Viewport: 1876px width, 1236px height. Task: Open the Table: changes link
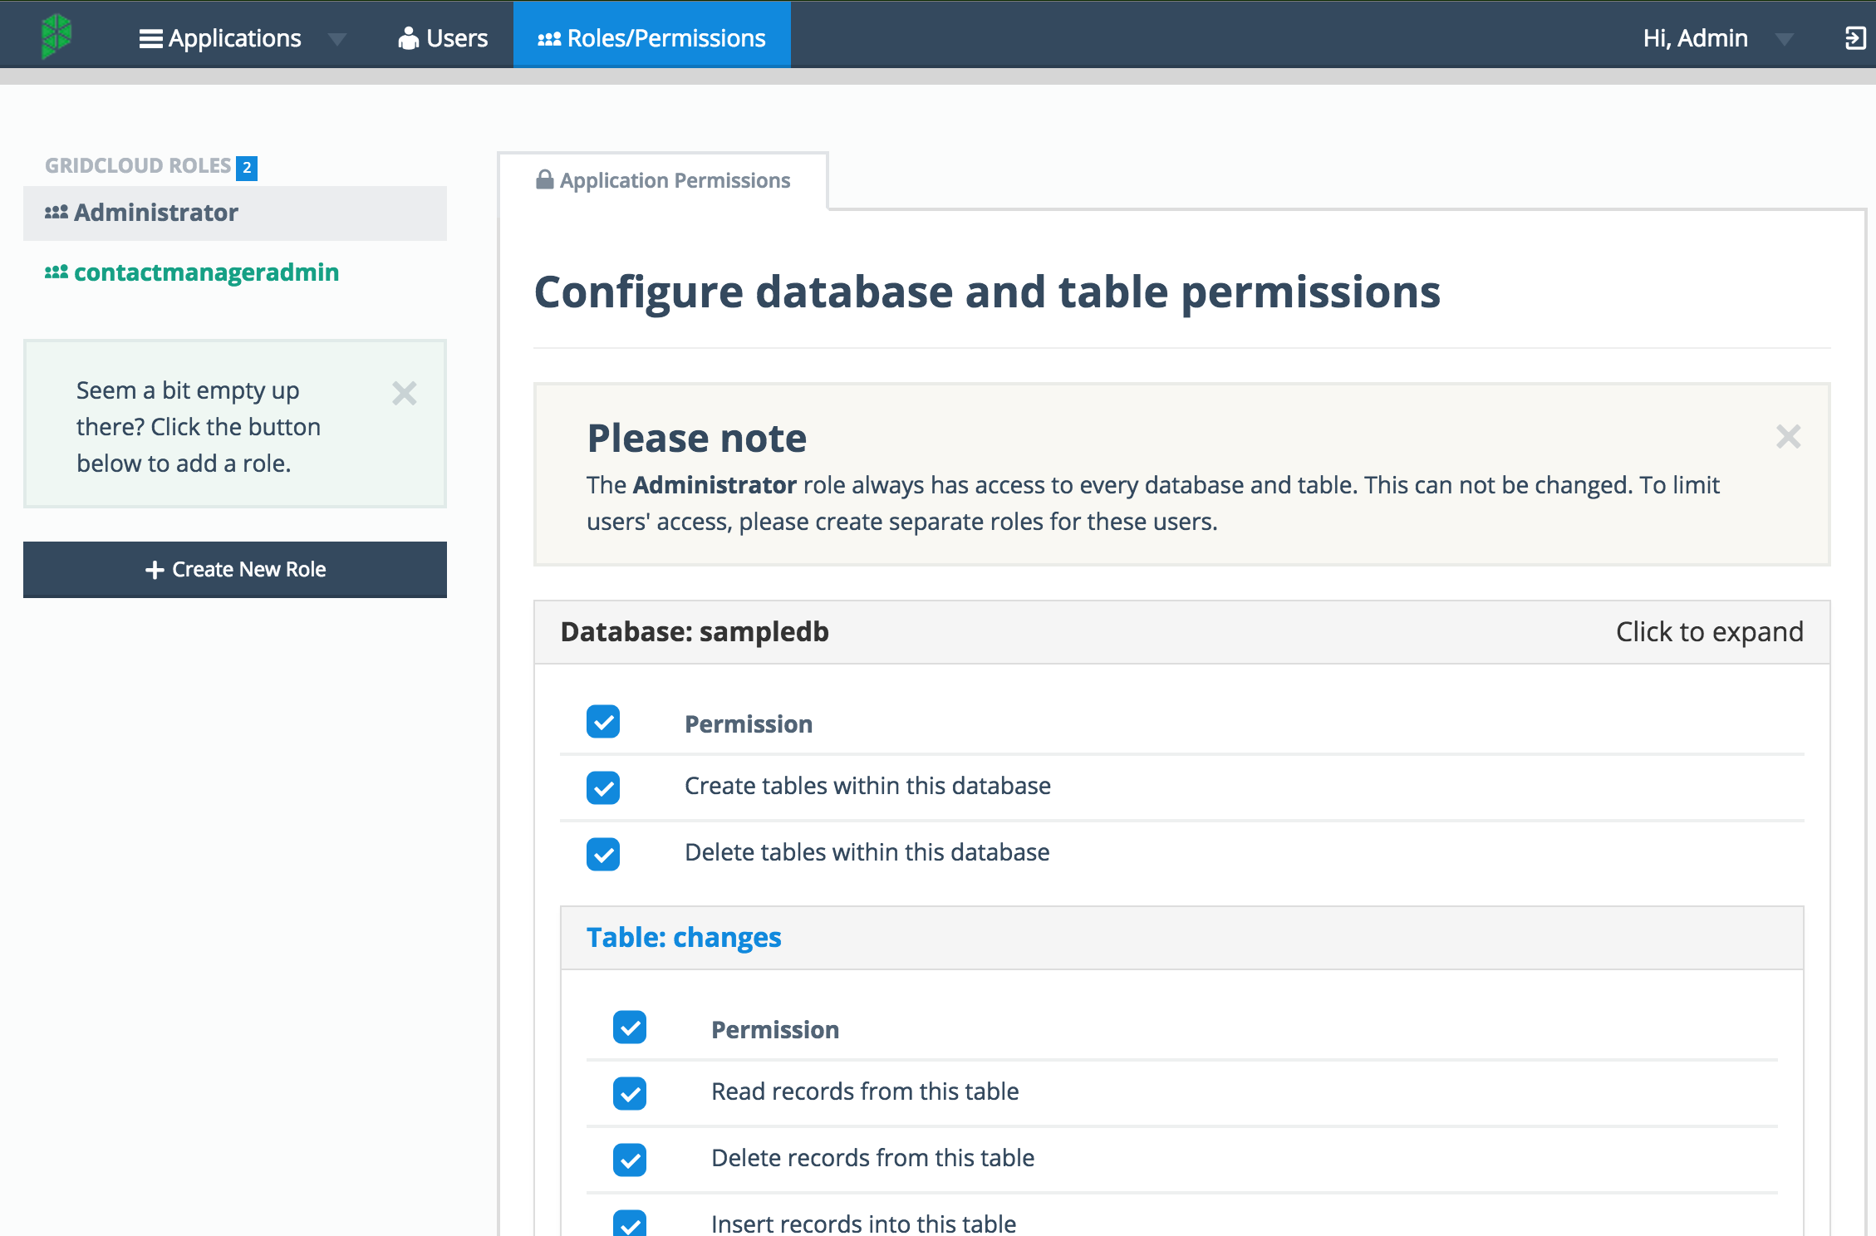point(684,938)
